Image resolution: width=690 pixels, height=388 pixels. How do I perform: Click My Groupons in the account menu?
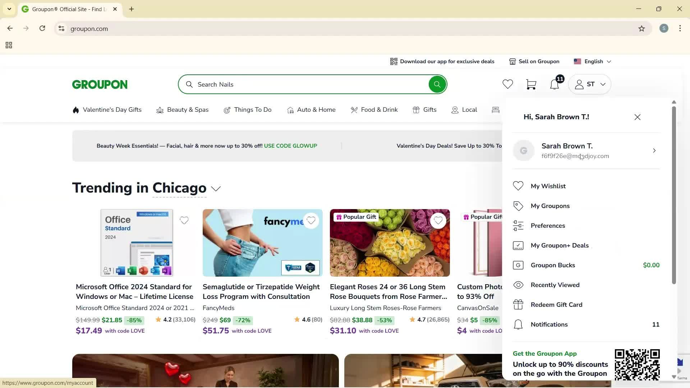click(550, 205)
